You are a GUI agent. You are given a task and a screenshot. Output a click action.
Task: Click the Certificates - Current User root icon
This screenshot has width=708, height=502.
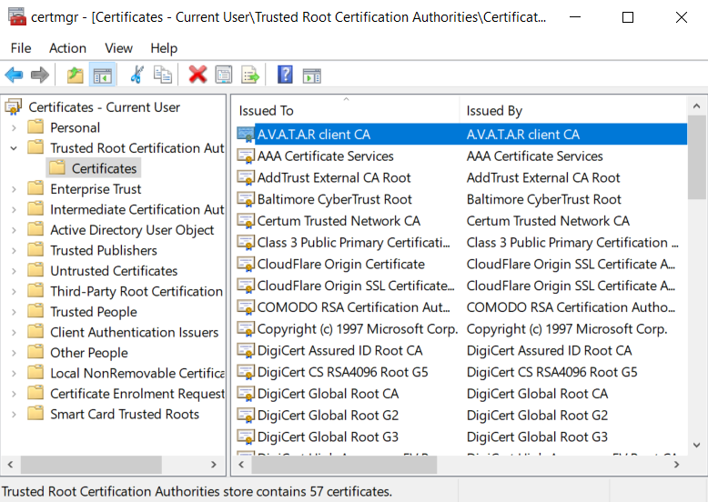click(x=13, y=106)
